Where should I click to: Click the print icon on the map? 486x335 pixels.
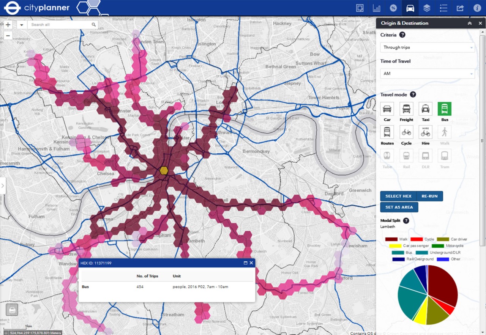(x=12, y=310)
